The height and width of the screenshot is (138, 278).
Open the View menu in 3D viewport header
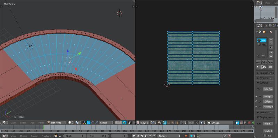click(x=13, y=123)
